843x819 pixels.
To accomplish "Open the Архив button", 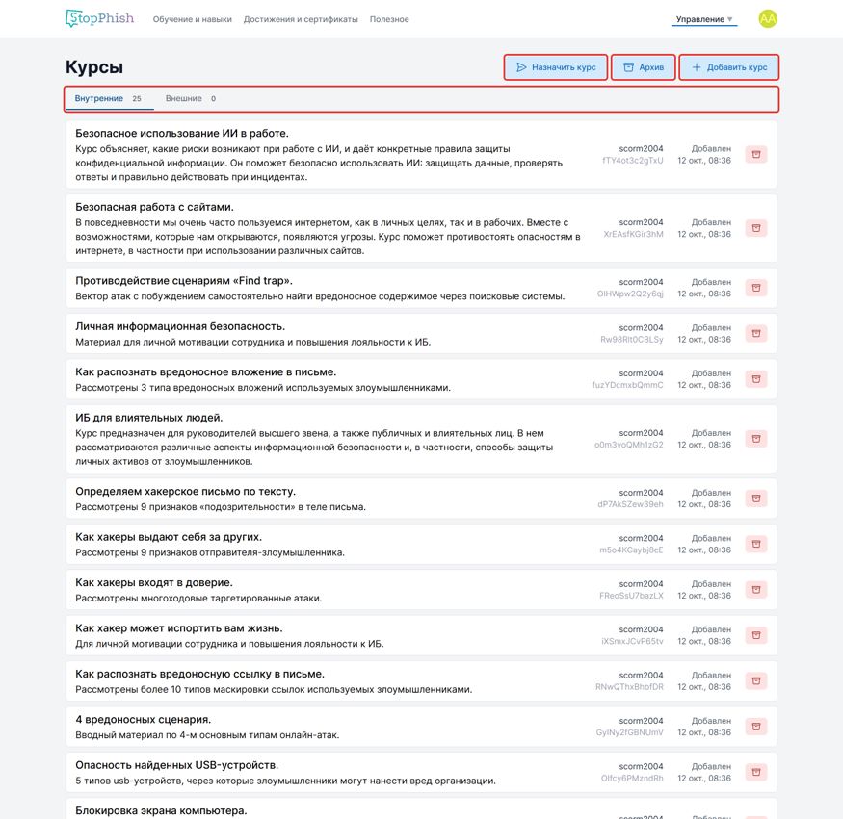I will point(644,67).
